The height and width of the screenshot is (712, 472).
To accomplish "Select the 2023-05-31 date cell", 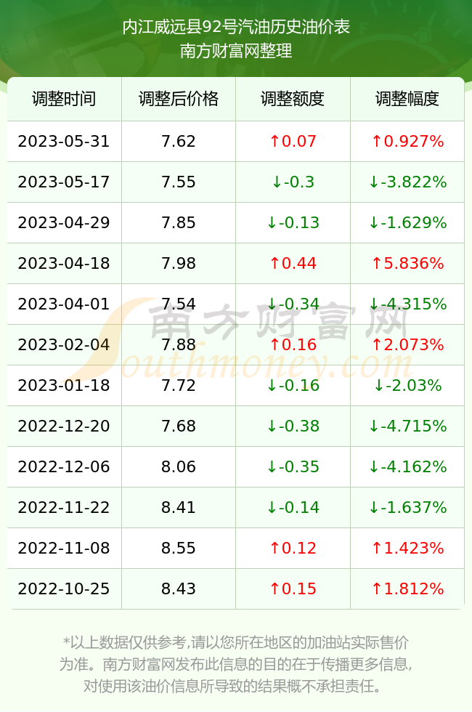I will [x=64, y=141].
